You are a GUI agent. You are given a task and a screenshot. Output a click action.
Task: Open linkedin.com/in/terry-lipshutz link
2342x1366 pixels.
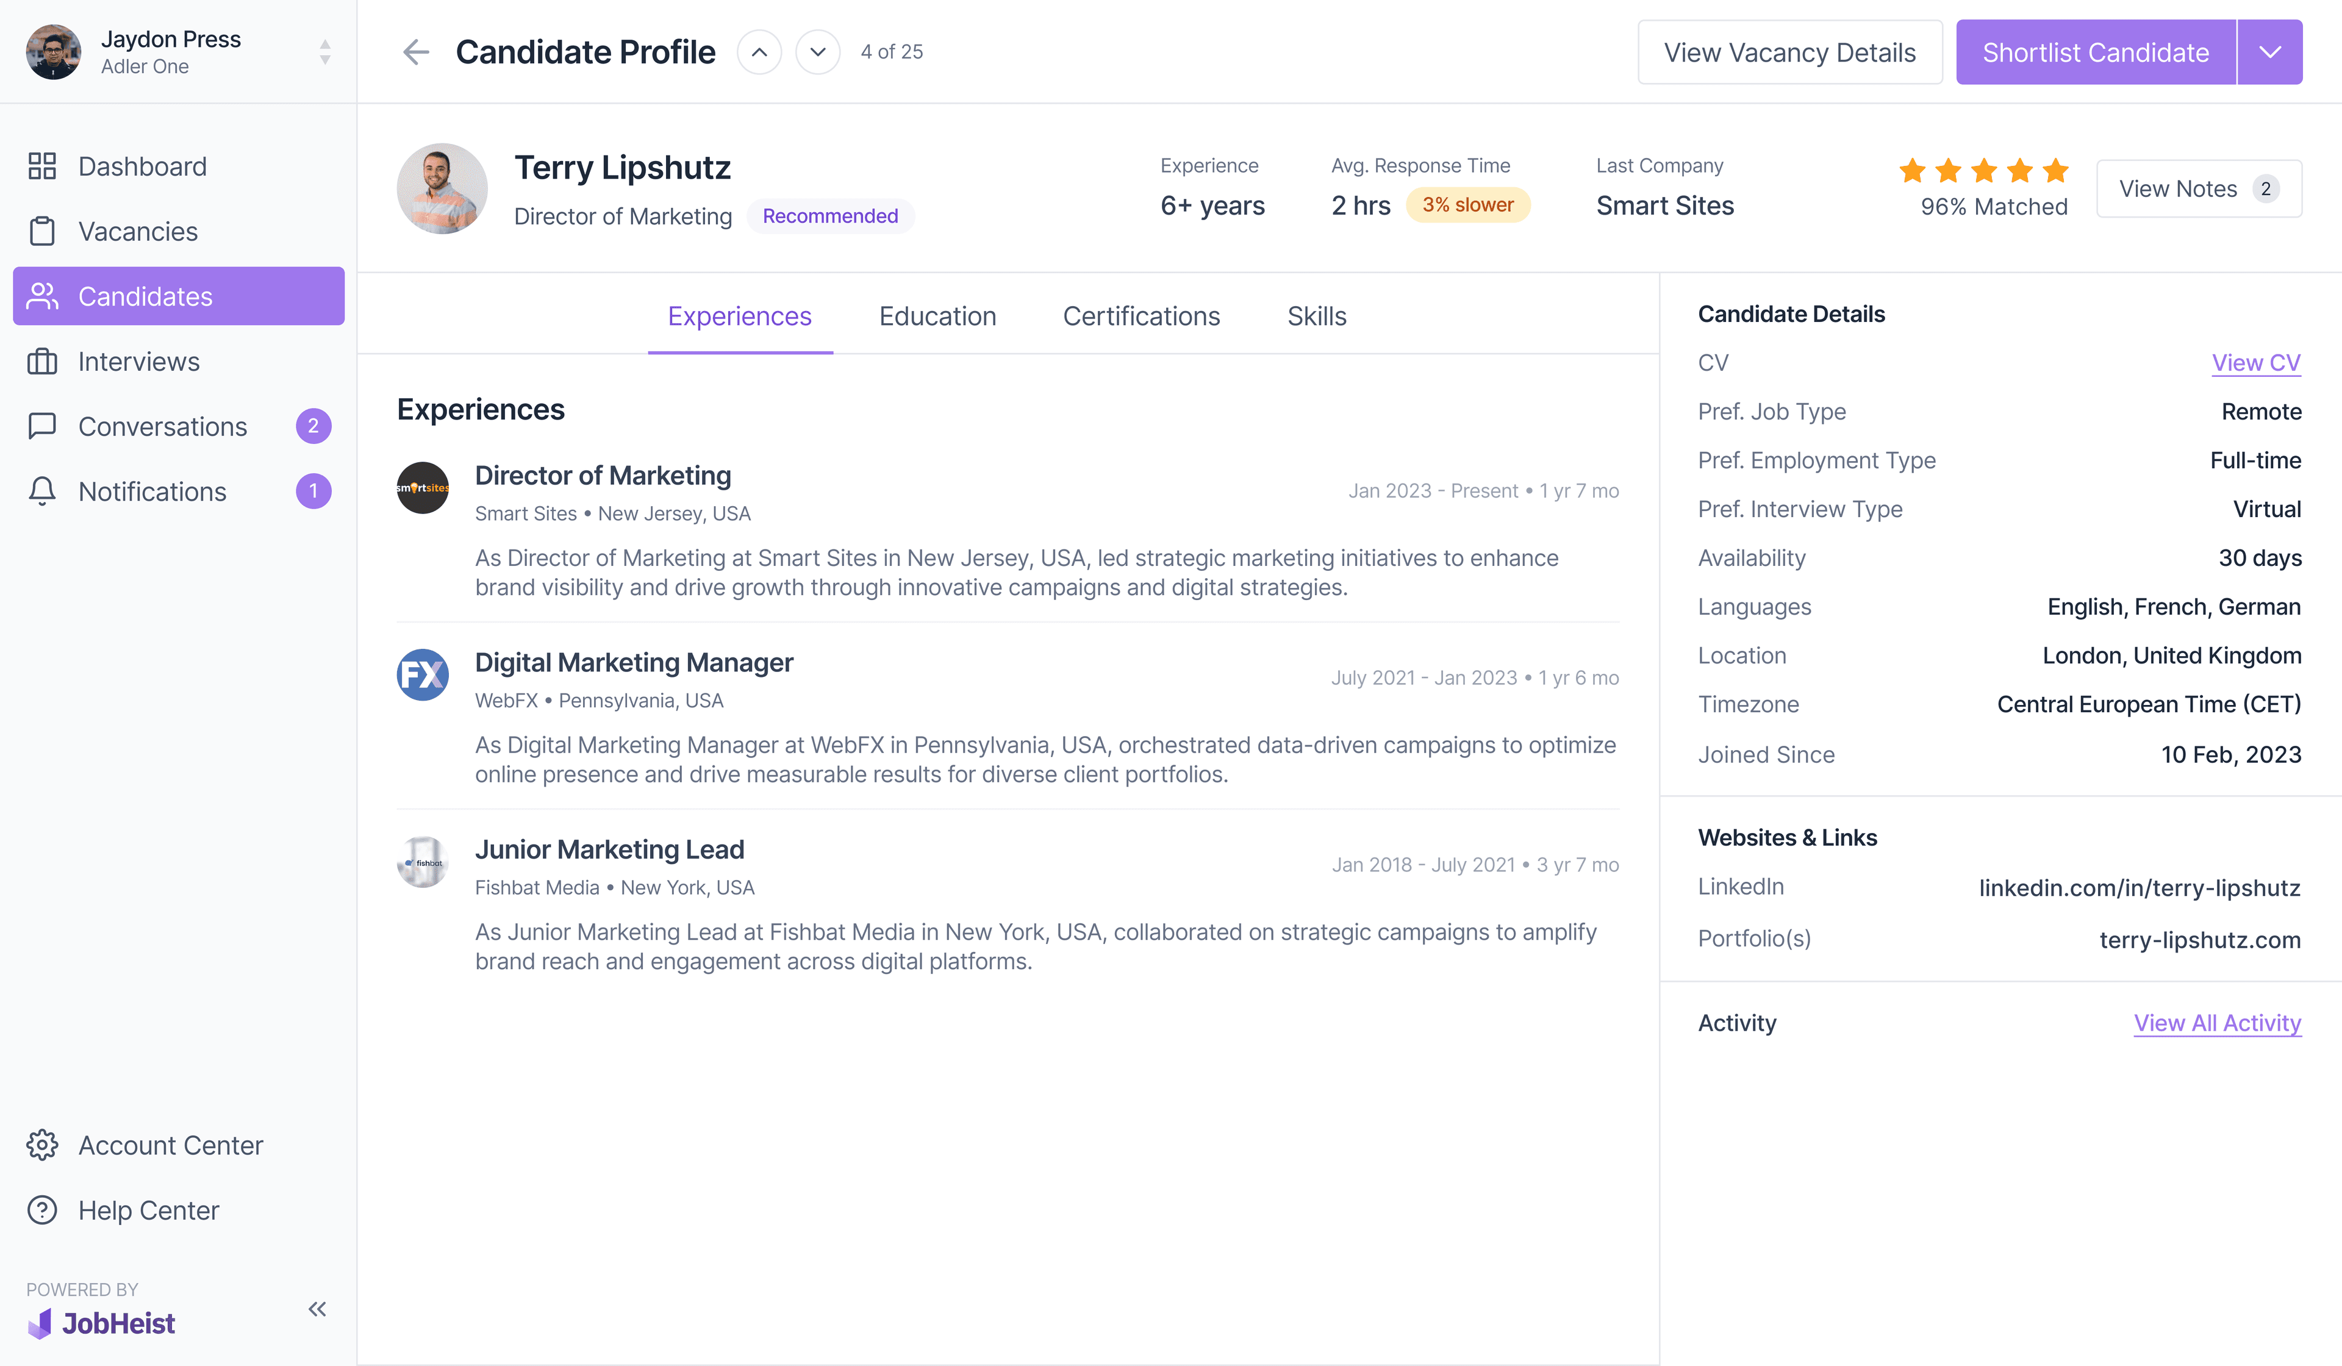click(x=2140, y=887)
